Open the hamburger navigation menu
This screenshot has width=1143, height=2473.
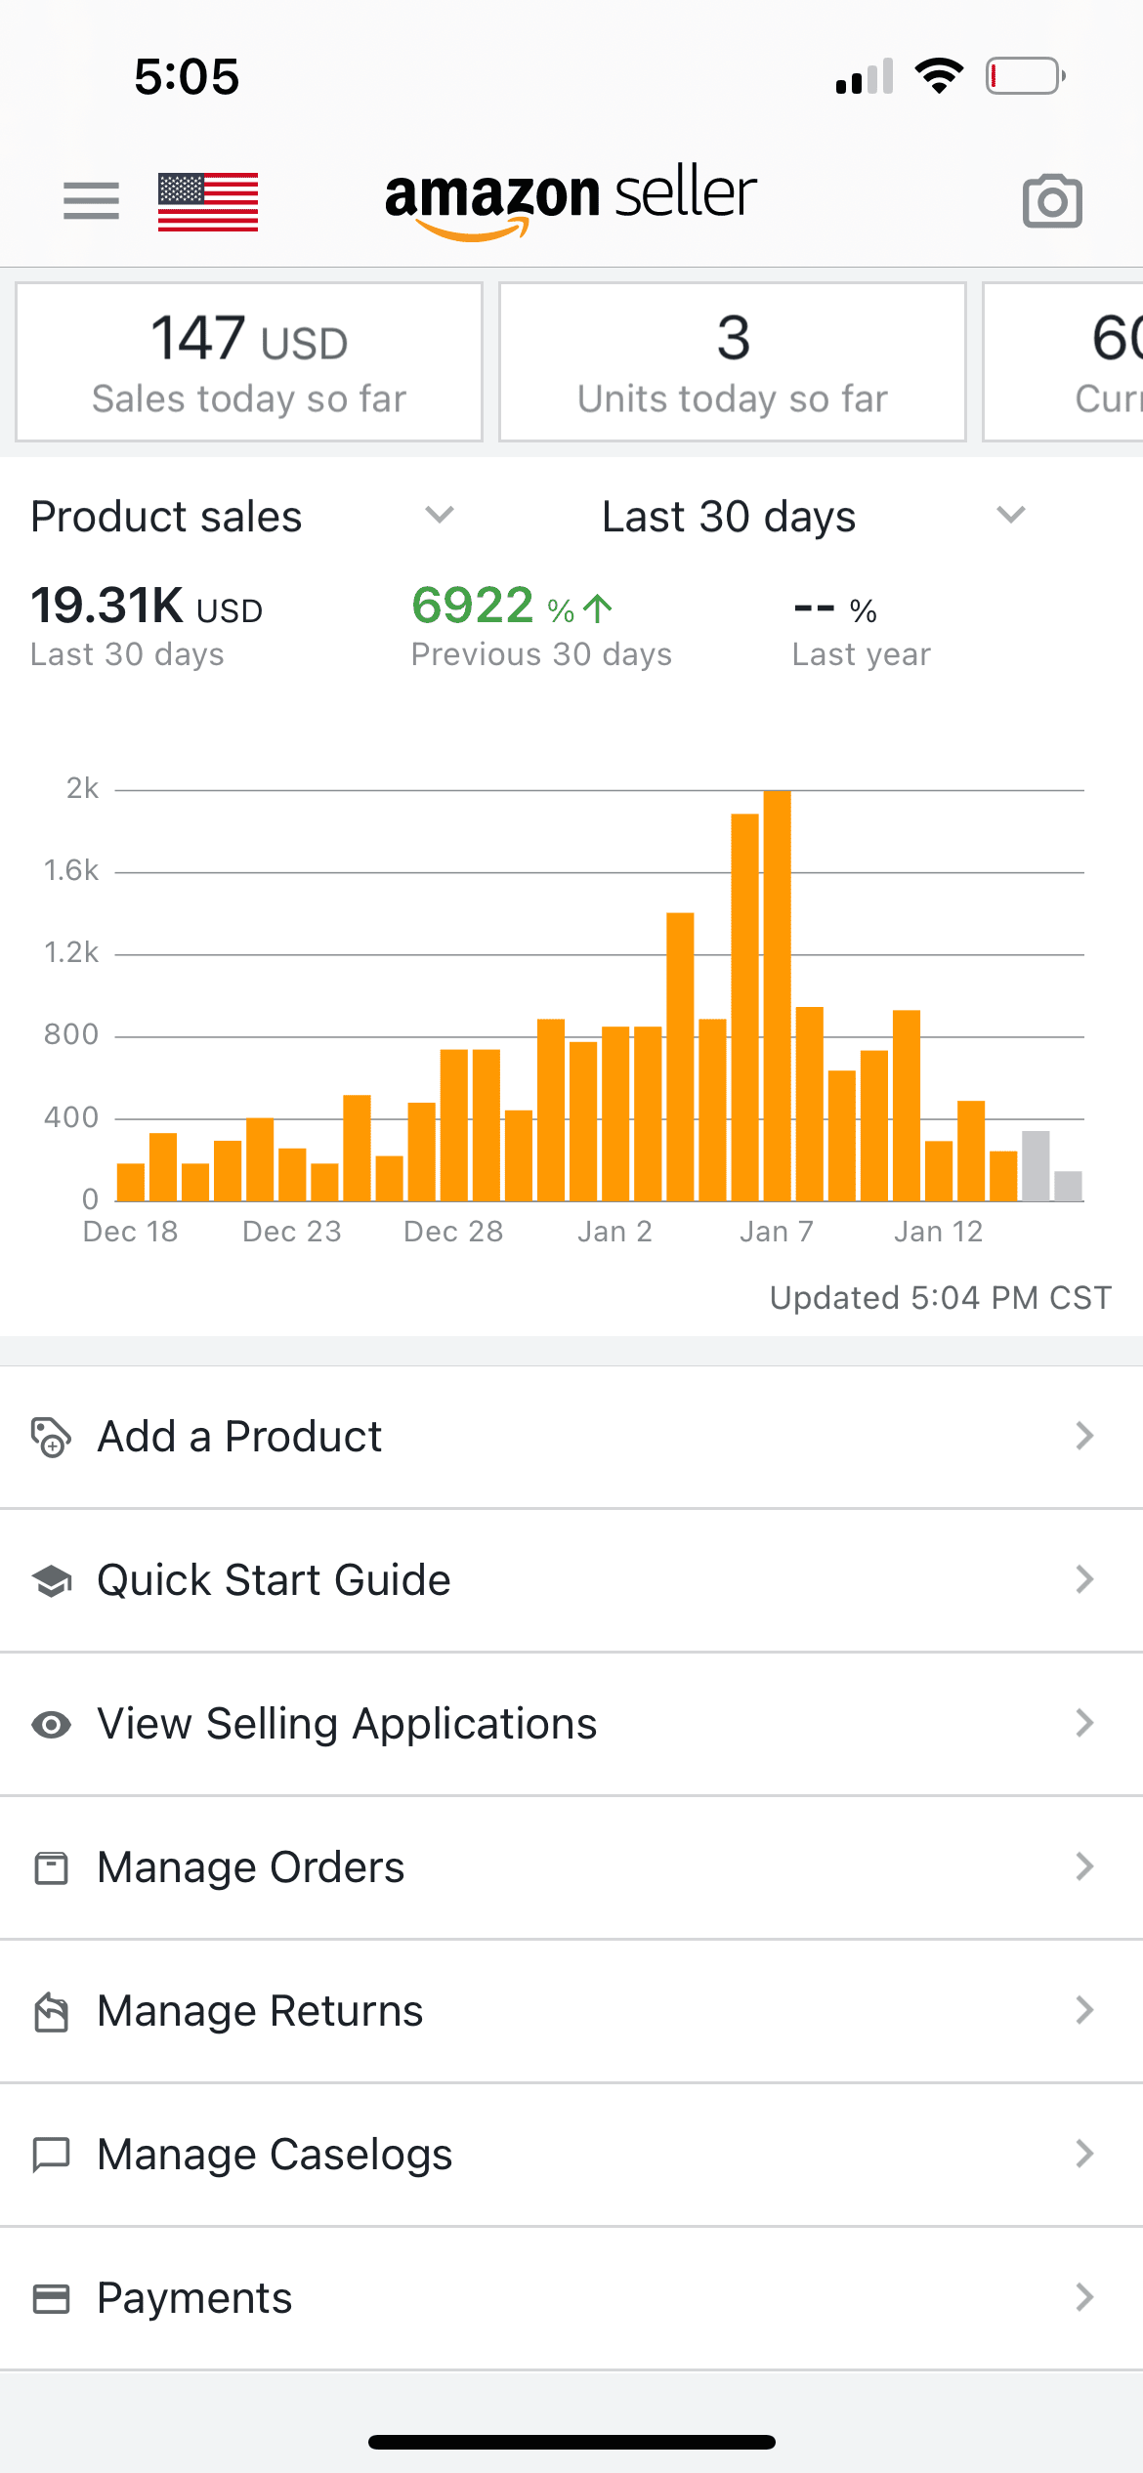coord(91,201)
